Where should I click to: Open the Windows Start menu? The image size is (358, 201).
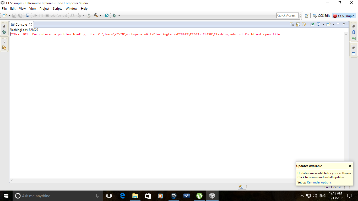click(x=6, y=196)
